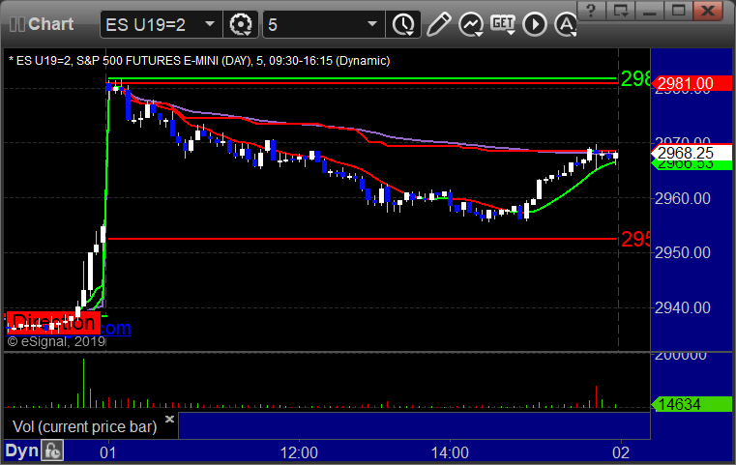Click the circled A alerts icon
The height and width of the screenshot is (465, 736).
coord(566,24)
